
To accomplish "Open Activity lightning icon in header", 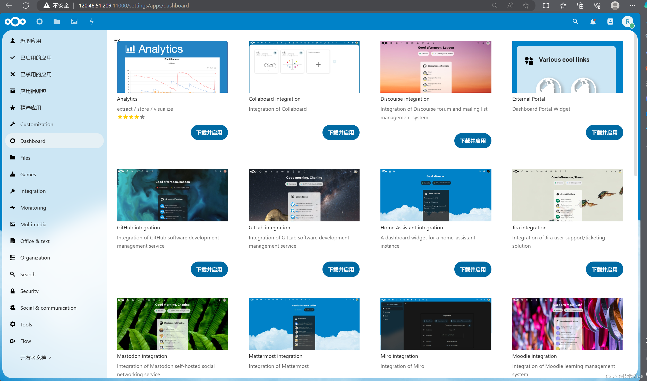I will (91, 22).
